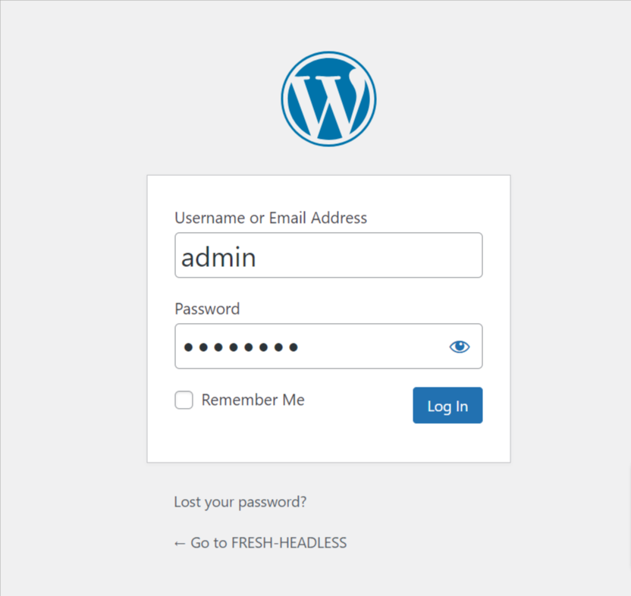Tick the Remember Me checkbox
631x596 pixels.
tap(184, 400)
